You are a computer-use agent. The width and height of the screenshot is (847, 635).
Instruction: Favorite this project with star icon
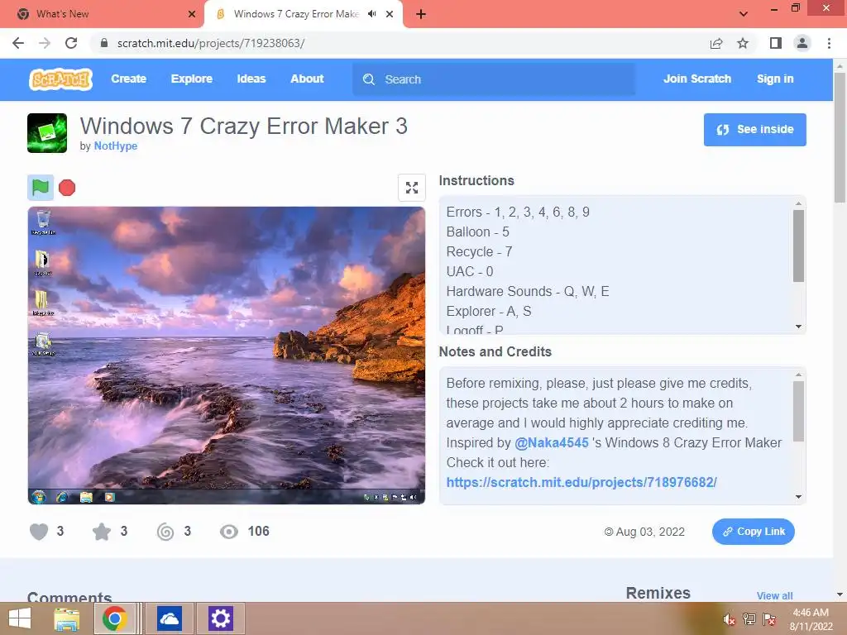coord(102,532)
